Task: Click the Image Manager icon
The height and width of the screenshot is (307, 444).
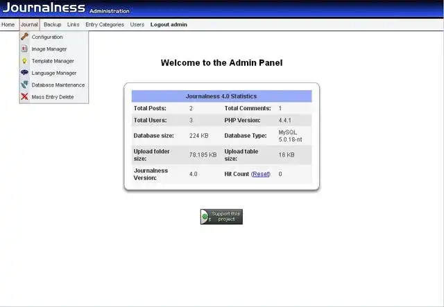Action: [x=25, y=49]
